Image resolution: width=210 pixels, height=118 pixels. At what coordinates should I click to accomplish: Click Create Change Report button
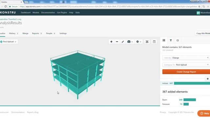pos(186,72)
